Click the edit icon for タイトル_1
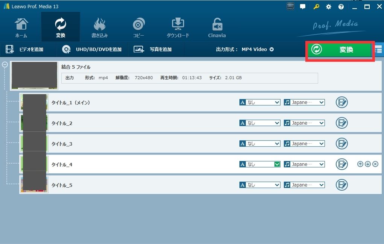 (x=341, y=102)
